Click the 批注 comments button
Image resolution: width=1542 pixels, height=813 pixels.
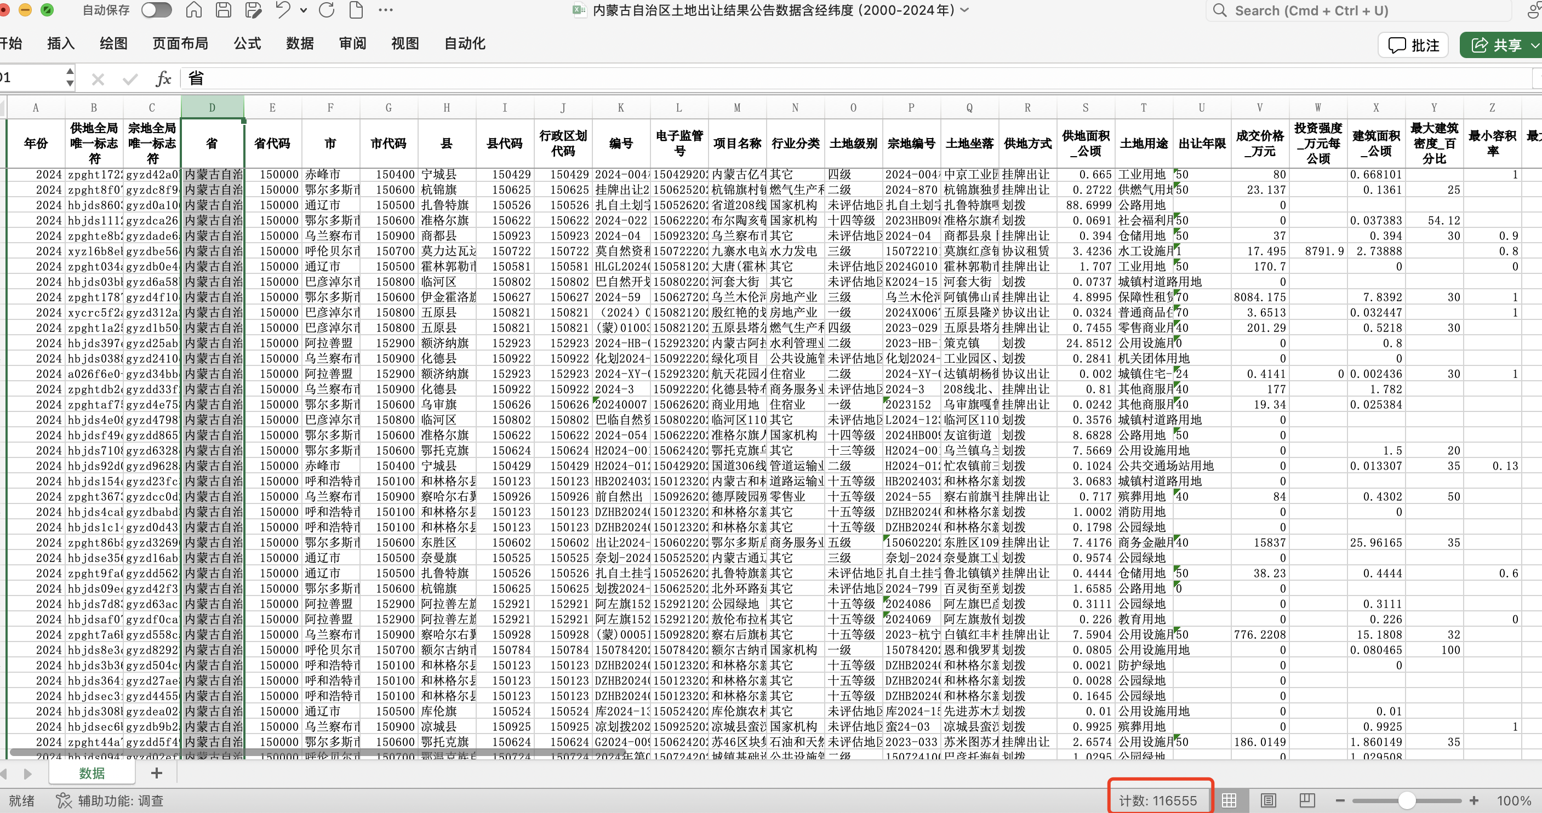tap(1413, 45)
